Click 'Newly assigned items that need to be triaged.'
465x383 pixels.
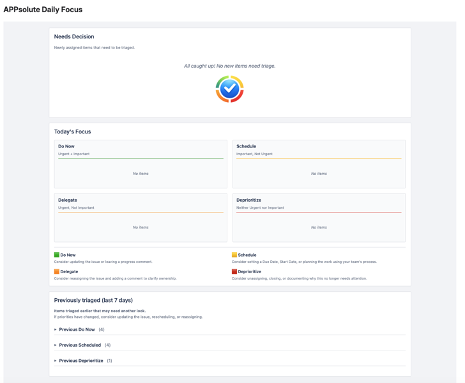(95, 47)
